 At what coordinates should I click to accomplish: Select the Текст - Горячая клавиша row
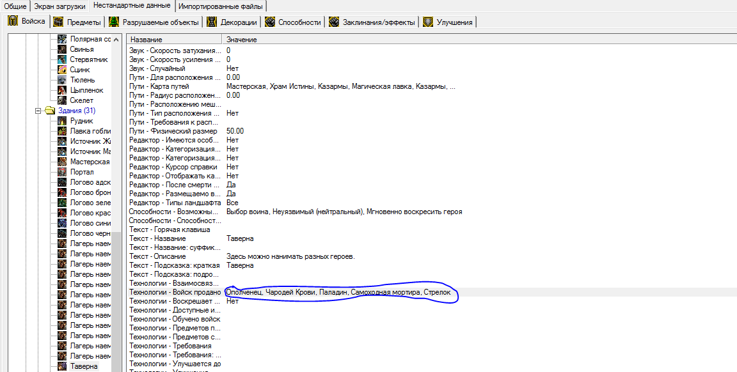tap(432, 229)
